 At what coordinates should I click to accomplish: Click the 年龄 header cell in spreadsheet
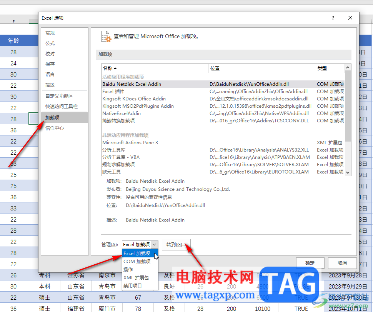click(13, 41)
